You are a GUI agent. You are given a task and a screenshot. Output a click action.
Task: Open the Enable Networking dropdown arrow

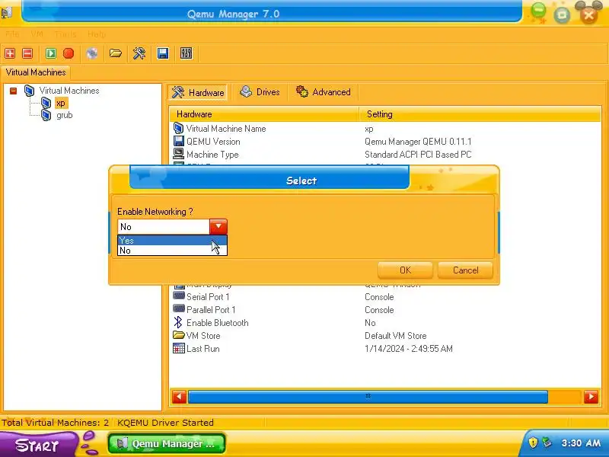point(218,226)
